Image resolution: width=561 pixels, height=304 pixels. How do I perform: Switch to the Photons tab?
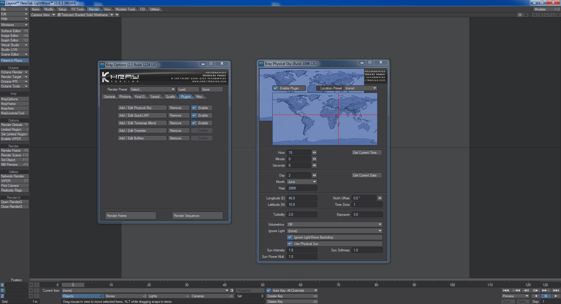(125, 97)
